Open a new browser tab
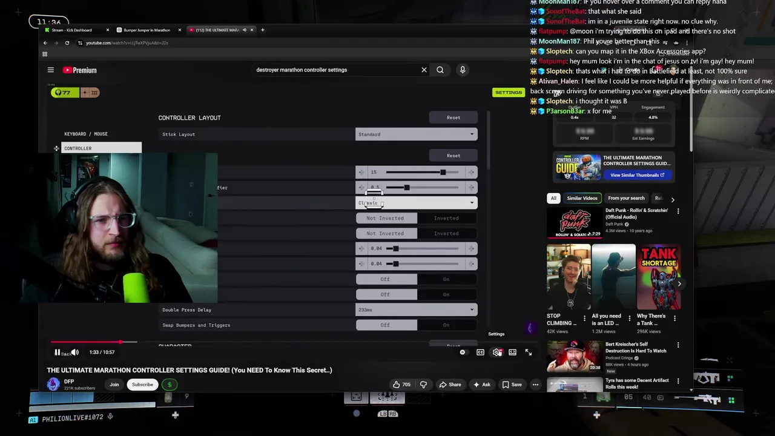 click(x=262, y=30)
